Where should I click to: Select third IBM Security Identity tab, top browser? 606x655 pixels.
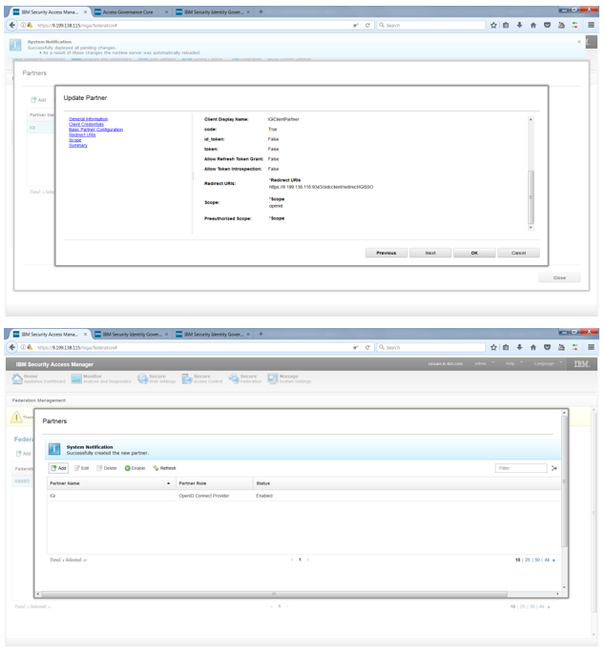tap(213, 12)
